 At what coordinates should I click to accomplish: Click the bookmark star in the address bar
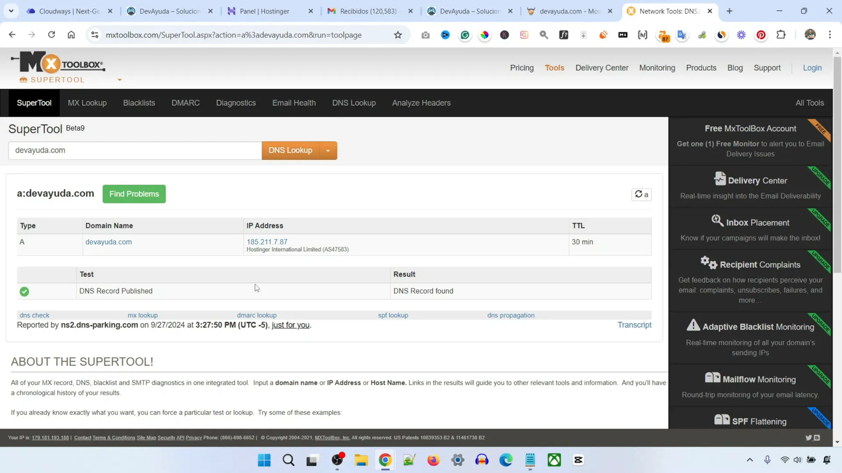(x=397, y=35)
